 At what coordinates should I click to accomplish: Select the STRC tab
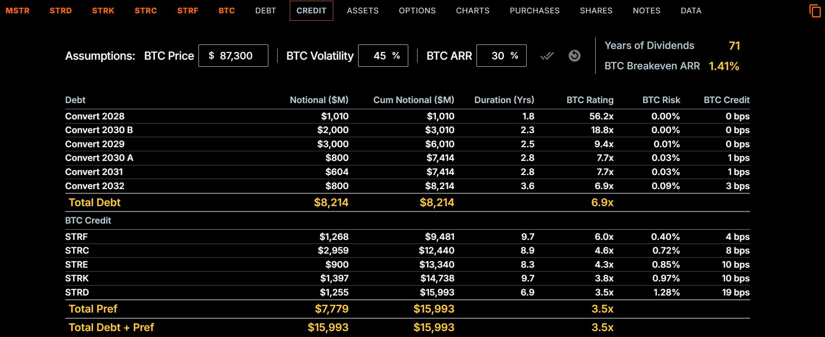(x=145, y=11)
